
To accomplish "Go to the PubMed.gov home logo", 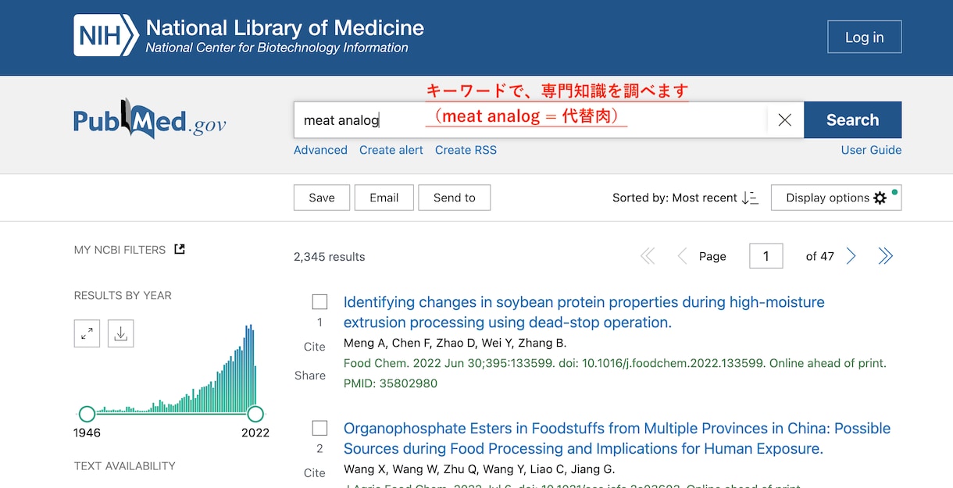I will [150, 119].
